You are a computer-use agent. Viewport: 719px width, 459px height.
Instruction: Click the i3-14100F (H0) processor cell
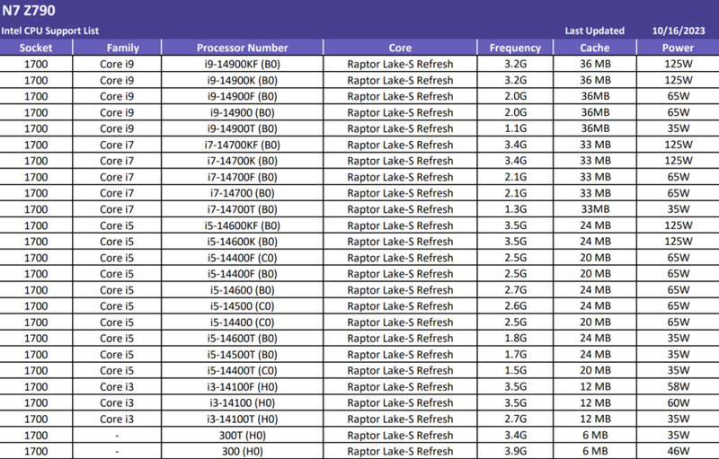tap(242, 386)
